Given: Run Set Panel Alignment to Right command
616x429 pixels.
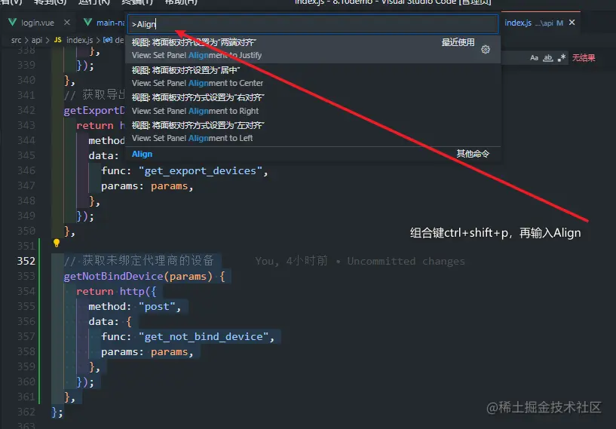Looking at the screenshot, I should [313, 104].
